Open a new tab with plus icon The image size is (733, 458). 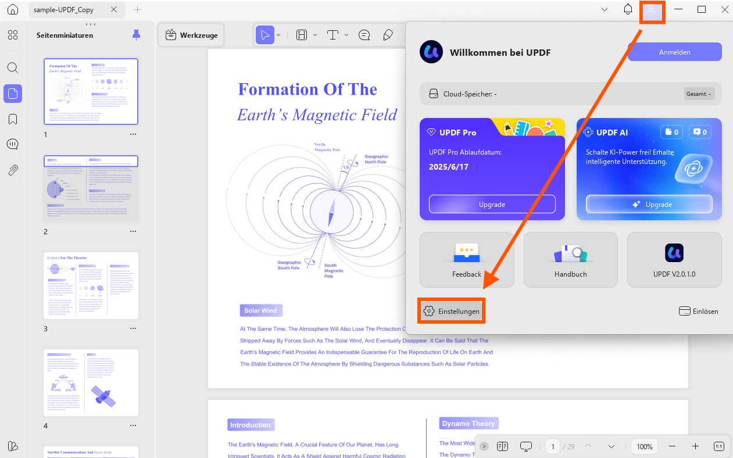[x=137, y=10]
